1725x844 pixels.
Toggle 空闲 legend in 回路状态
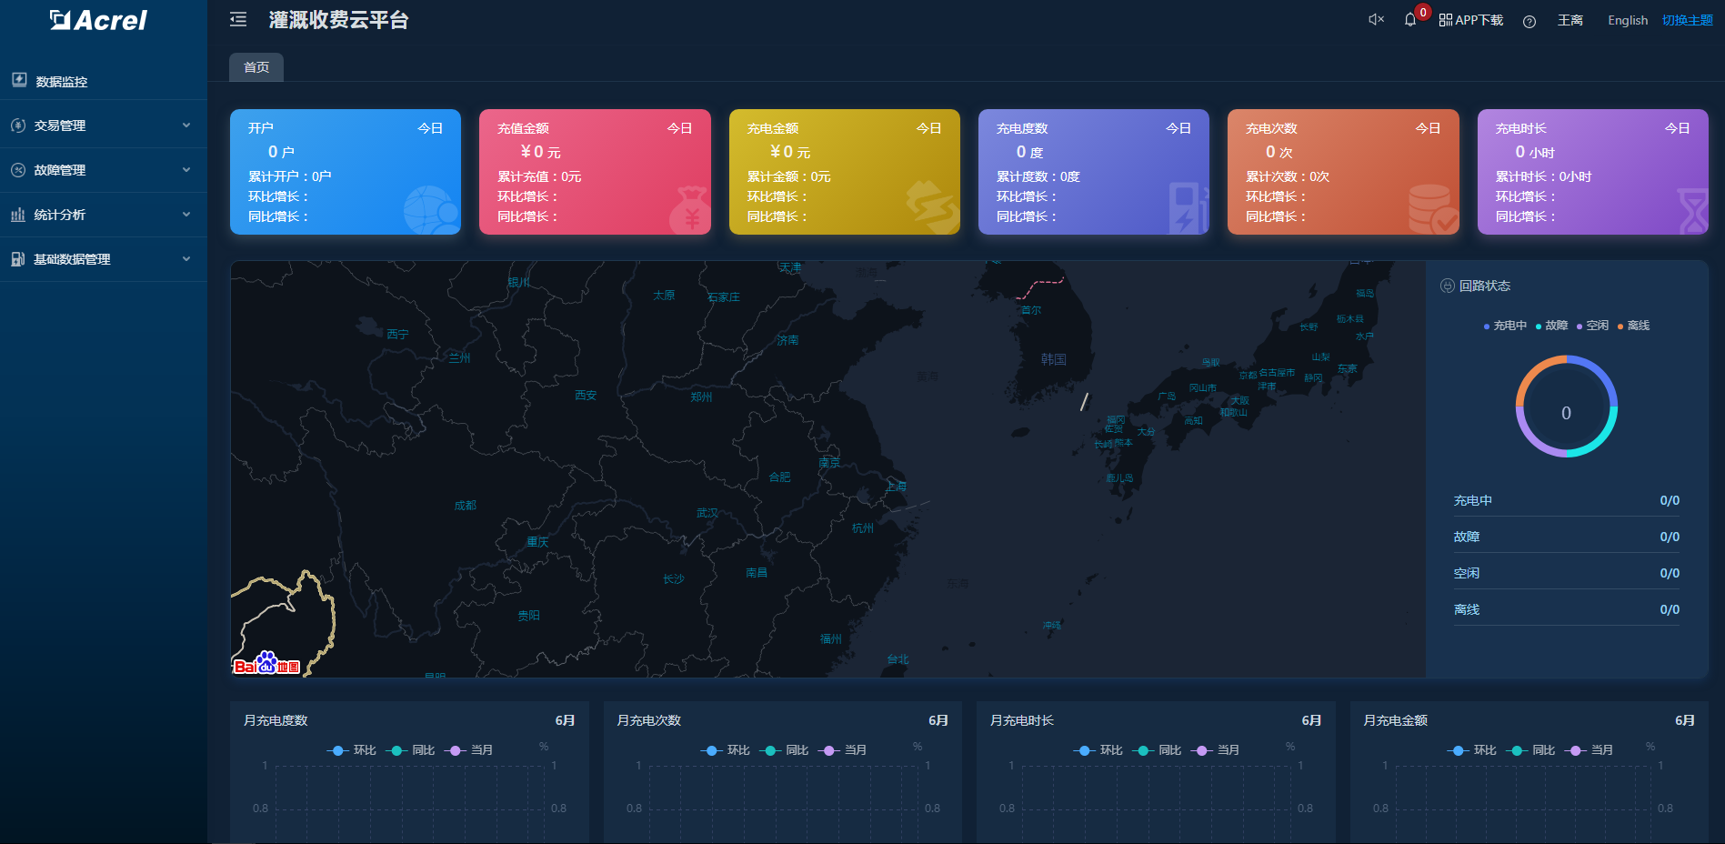1592,326
